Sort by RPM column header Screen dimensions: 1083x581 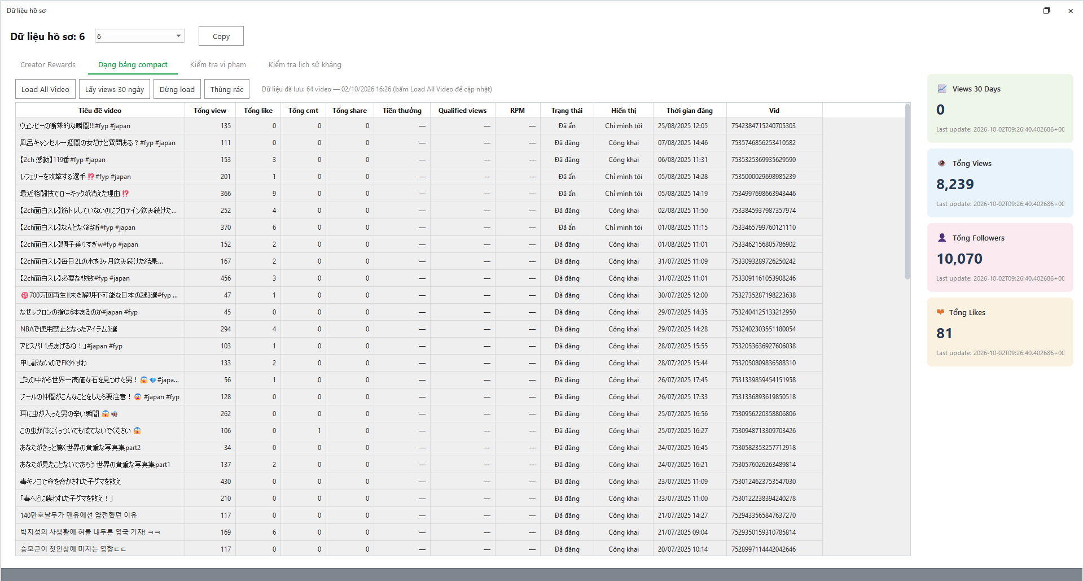(x=518, y=110)
